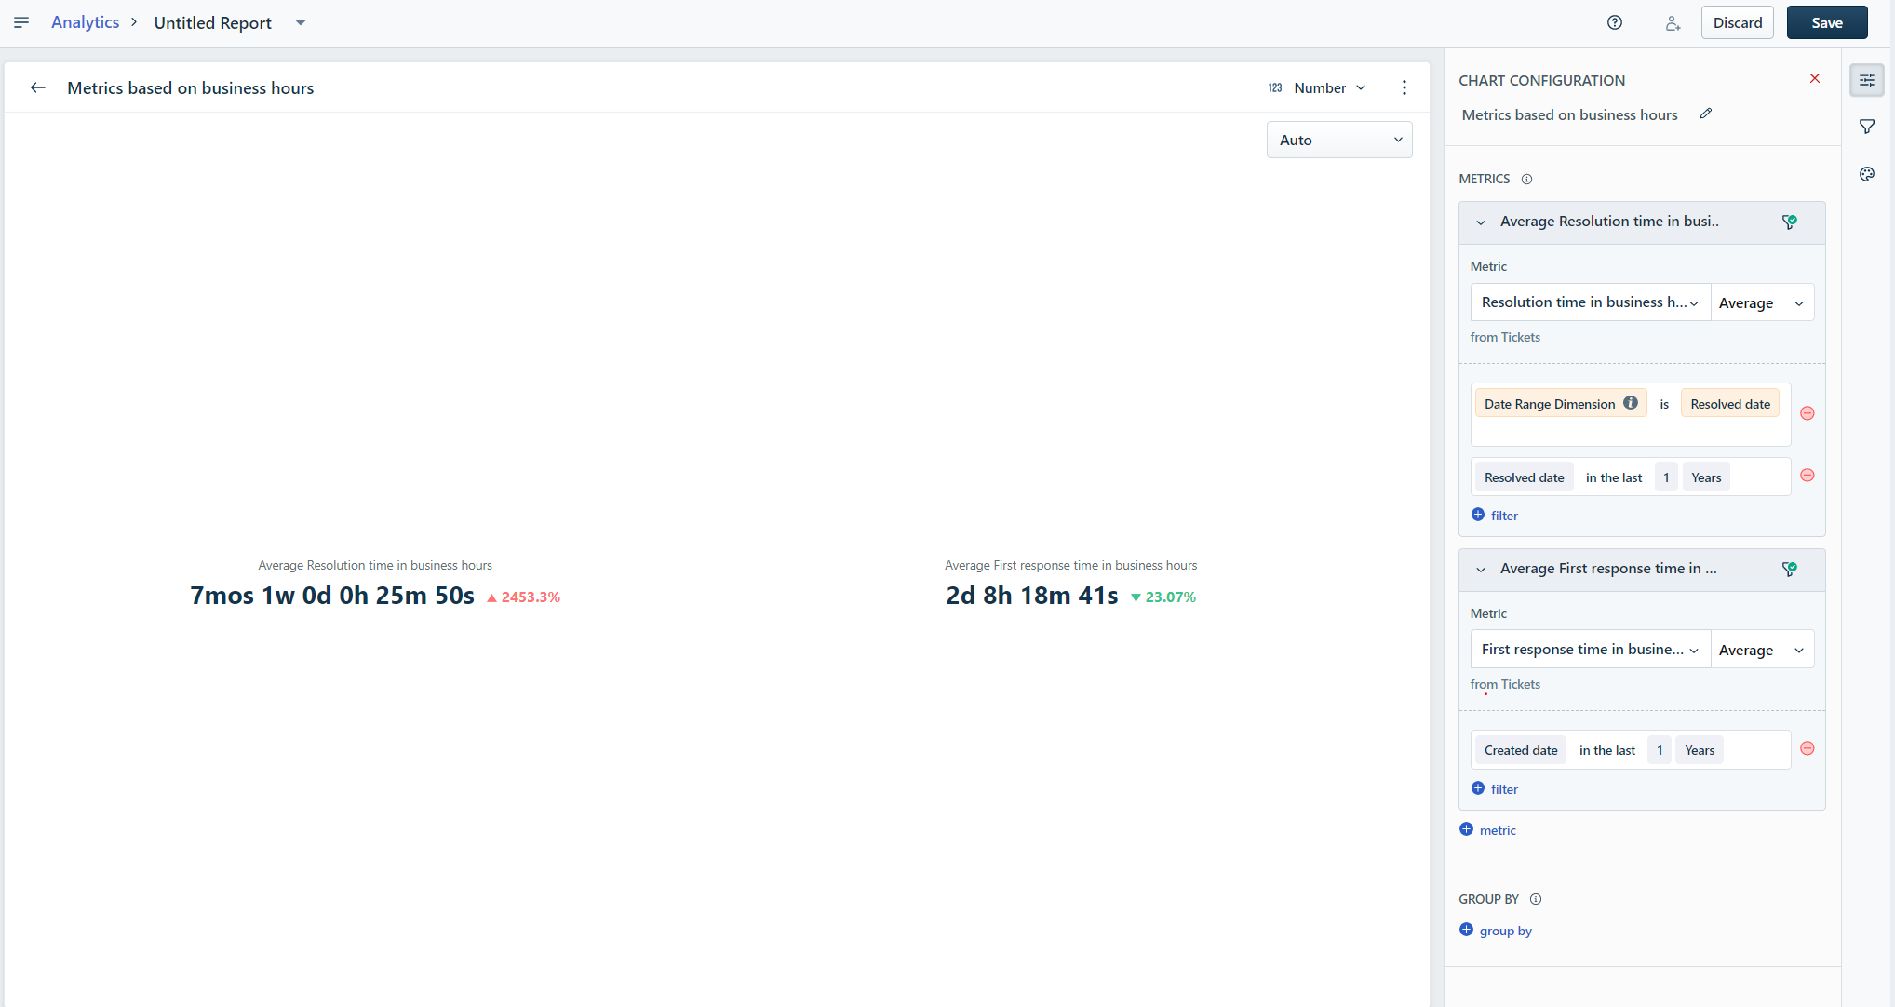Open the Auto dropdown

click(x=1338, y=140)
